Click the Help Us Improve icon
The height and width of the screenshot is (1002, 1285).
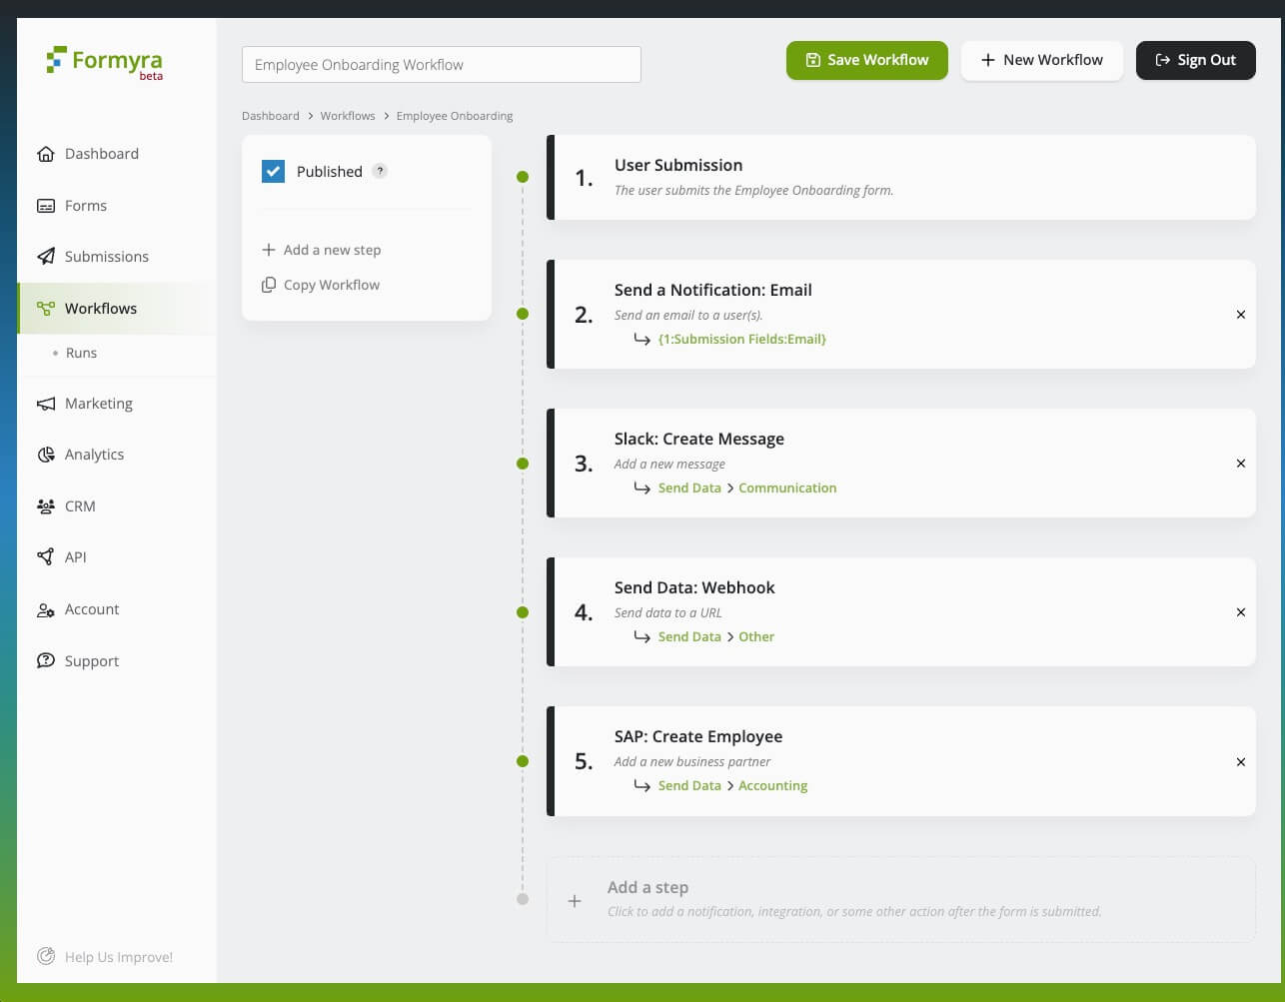click(x=46, y=957)
